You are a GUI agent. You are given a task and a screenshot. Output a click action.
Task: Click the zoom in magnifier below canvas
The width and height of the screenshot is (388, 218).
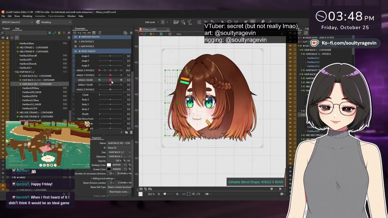177,194
